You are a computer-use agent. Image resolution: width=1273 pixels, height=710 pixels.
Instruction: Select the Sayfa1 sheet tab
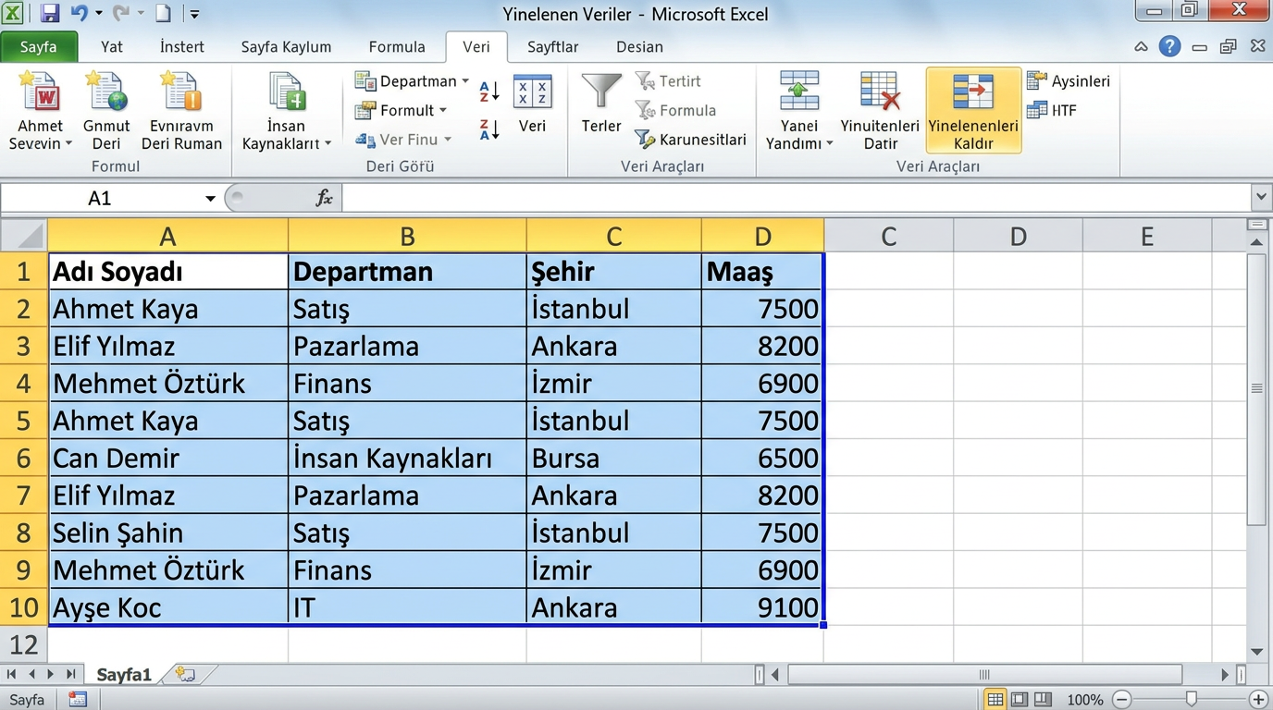coord(123,675)
